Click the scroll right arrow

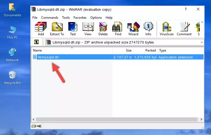(201, 119)
